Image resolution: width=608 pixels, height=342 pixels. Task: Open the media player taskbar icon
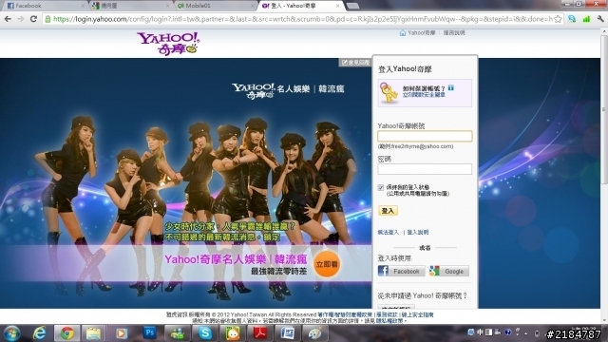122,333
